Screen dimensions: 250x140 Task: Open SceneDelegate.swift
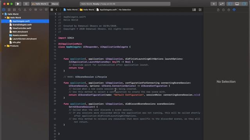click(x=21, y=24)
